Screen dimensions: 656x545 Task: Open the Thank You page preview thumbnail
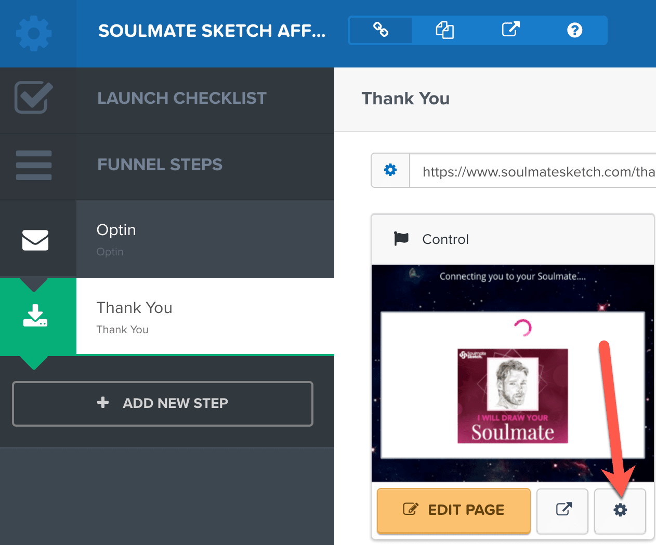pyautogui.click(x=513, y=373)
